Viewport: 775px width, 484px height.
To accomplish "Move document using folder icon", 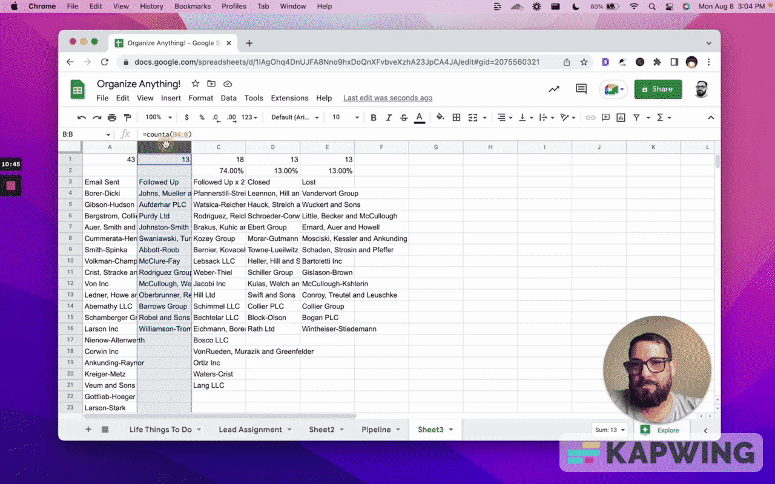I will [211, 83].
